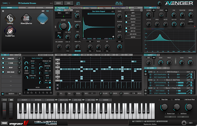This screenshot has height=126, width=197.
Task: Click the pitch wheel strip
Action: tap(4, 111)
